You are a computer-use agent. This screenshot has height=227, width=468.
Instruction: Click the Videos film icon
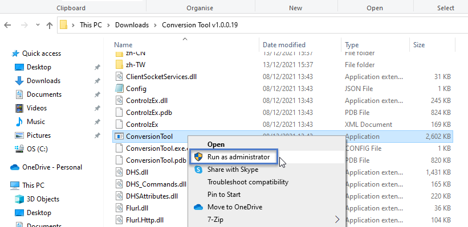point(19,108)
